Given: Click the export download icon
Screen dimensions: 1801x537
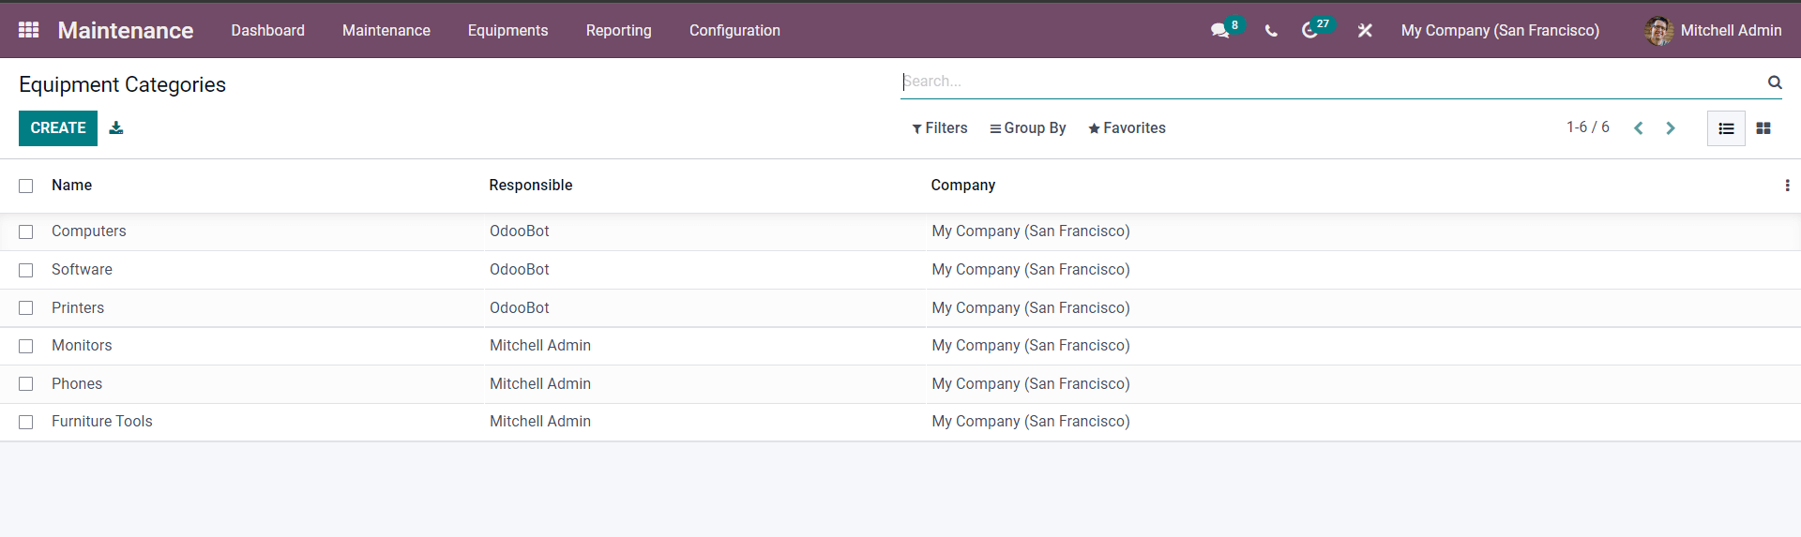Looking at the screenshot, I should click(x=116, y=127).
